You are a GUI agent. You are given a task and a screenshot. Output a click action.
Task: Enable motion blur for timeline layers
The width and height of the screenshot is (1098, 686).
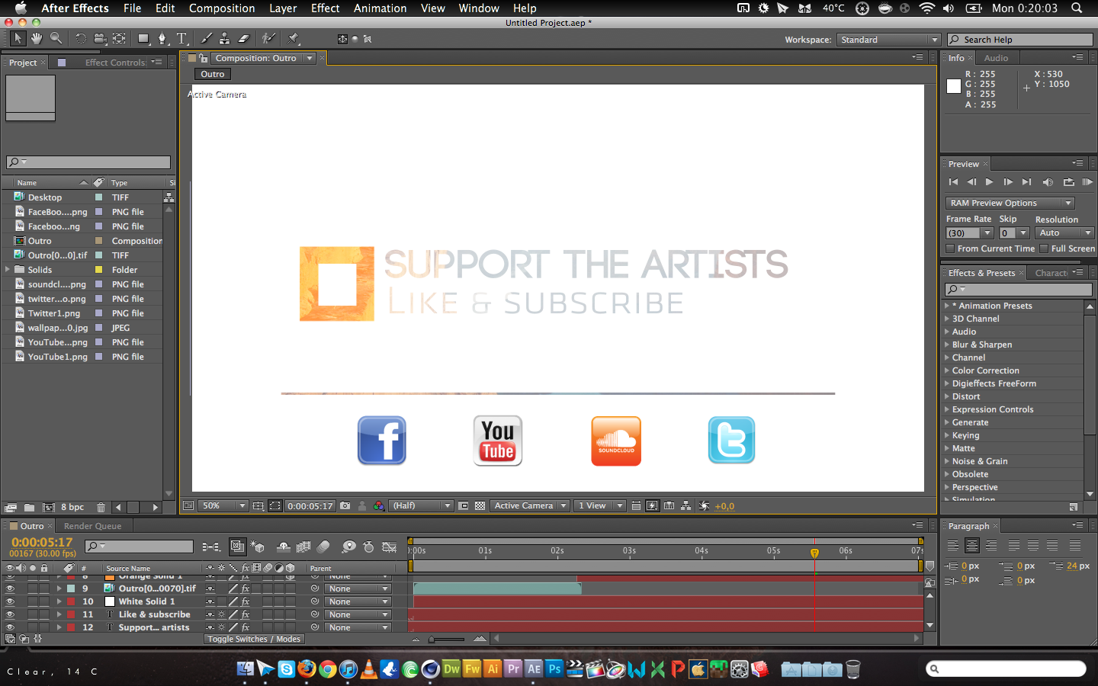323,547
